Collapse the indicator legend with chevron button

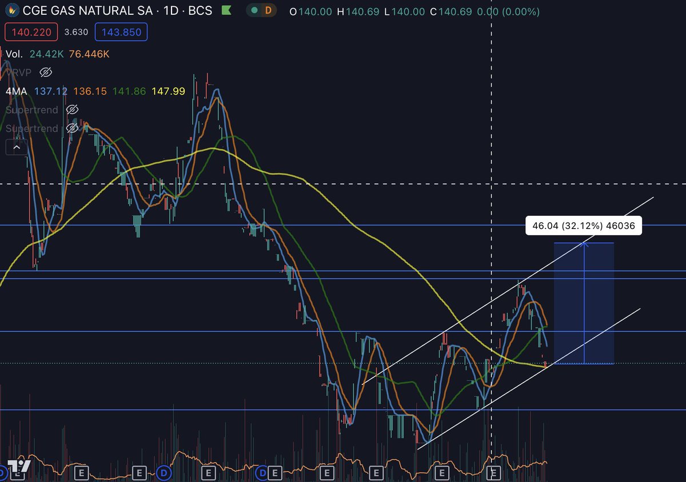(17, 147)
